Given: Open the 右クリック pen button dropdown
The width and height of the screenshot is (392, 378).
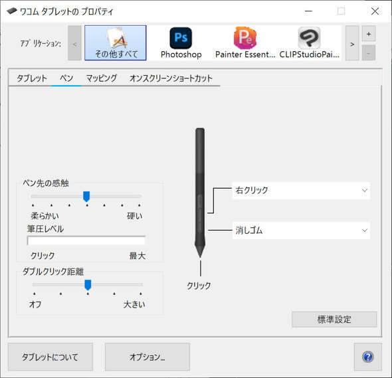Looking at the screenshot, I should [301, 191].
